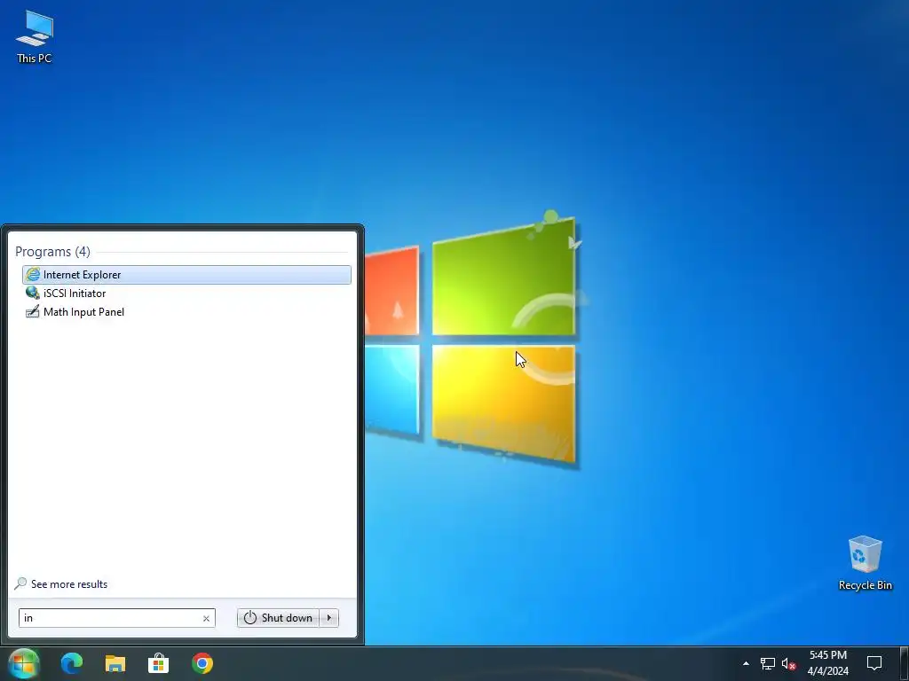Open Microsoft Store from the taskbar
The image size is (909, 681).
(x=158, y=663)
